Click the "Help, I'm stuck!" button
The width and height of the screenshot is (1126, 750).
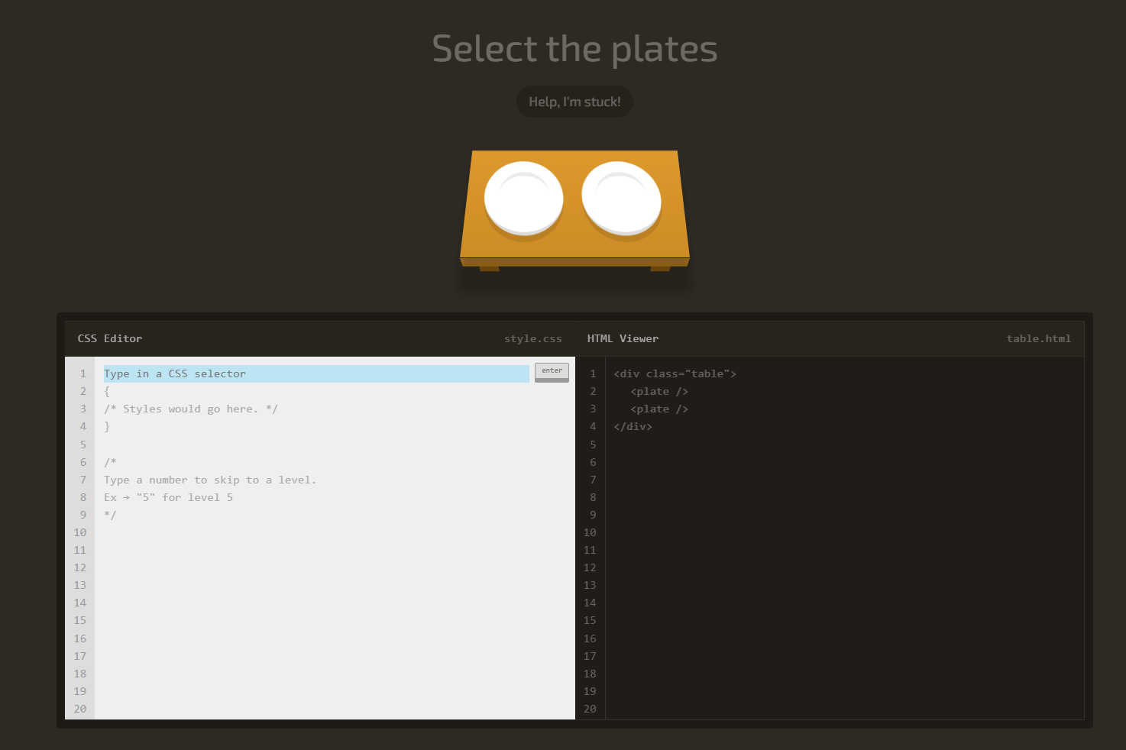[x=574, y=102]
